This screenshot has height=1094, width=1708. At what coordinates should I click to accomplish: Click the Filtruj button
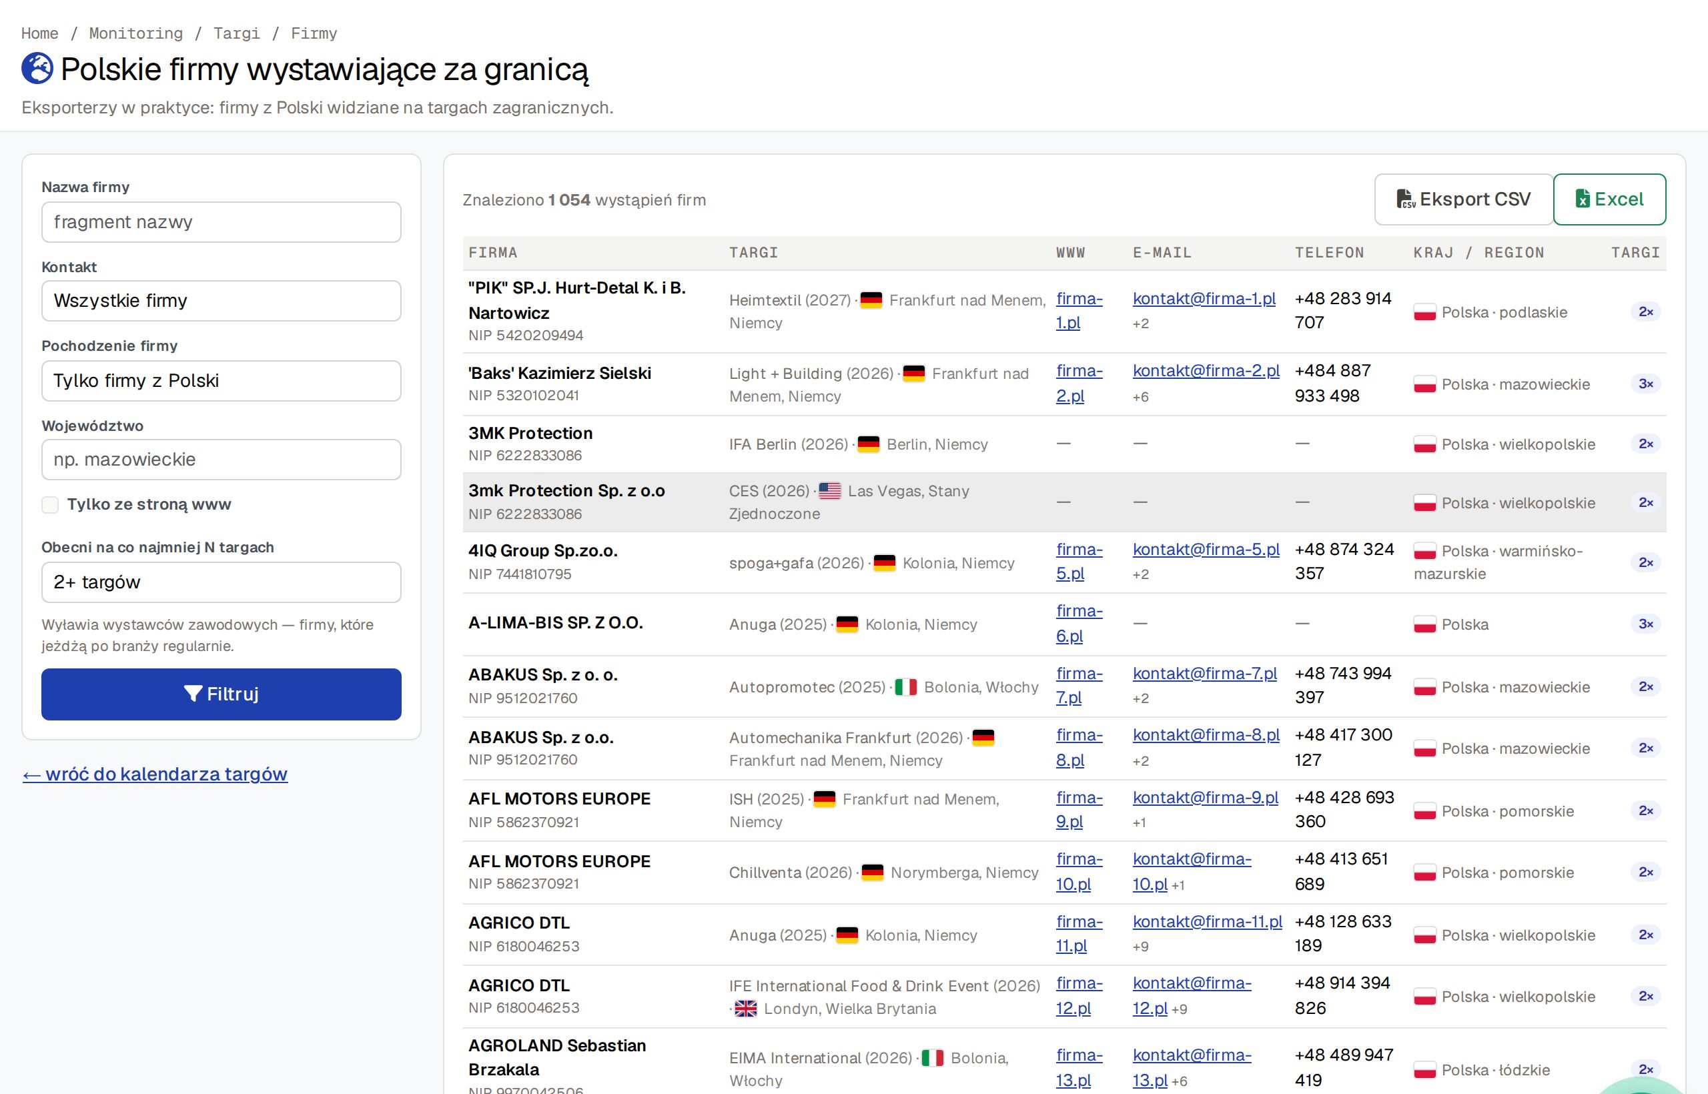tap(221, 694)
